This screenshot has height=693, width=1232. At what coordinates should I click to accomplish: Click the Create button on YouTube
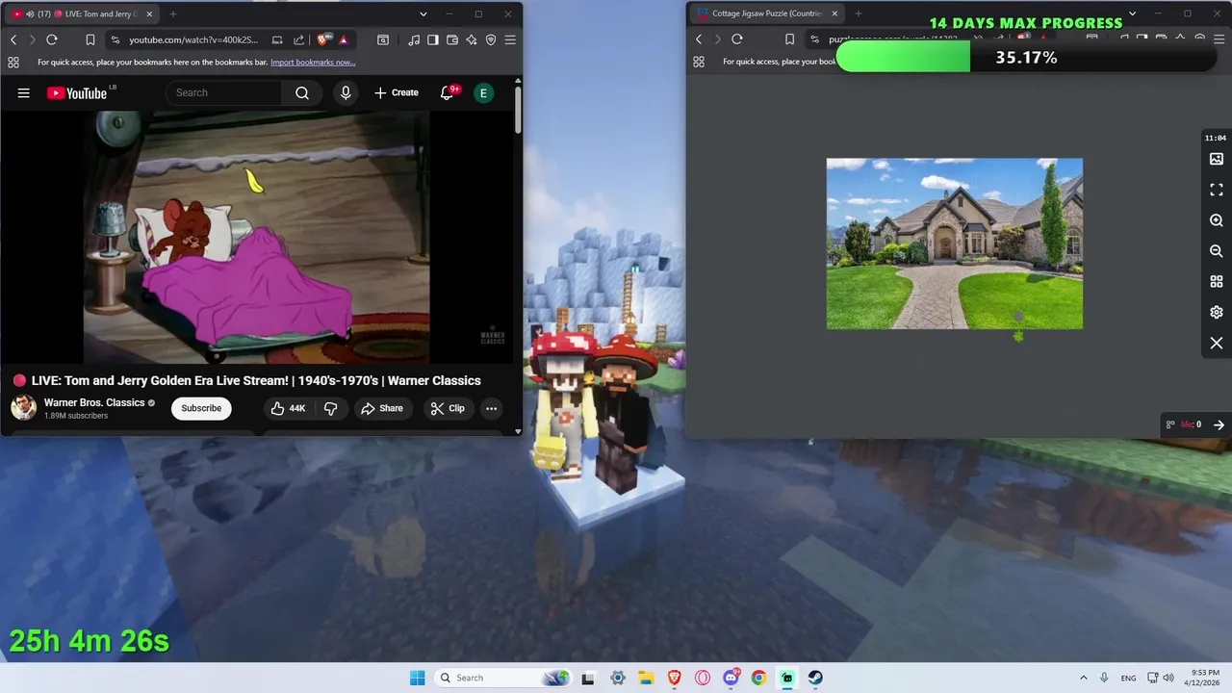coord(397,92)
